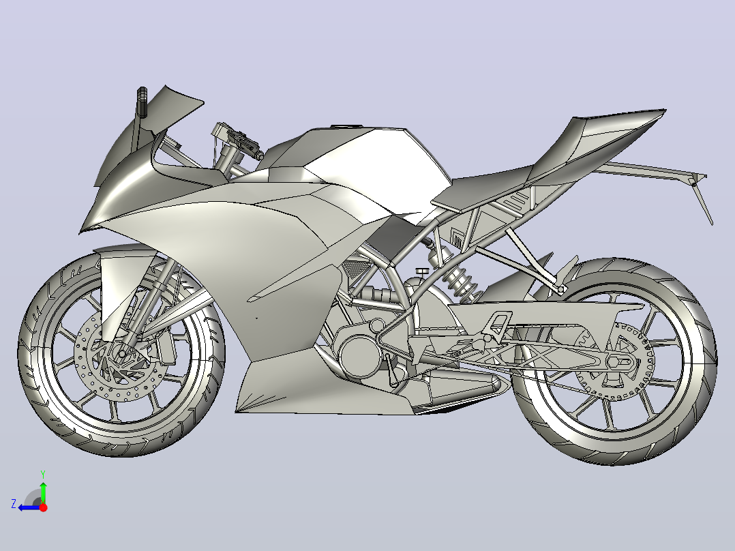
Task: Select the fuel tank filler cap
Action: 347,127
